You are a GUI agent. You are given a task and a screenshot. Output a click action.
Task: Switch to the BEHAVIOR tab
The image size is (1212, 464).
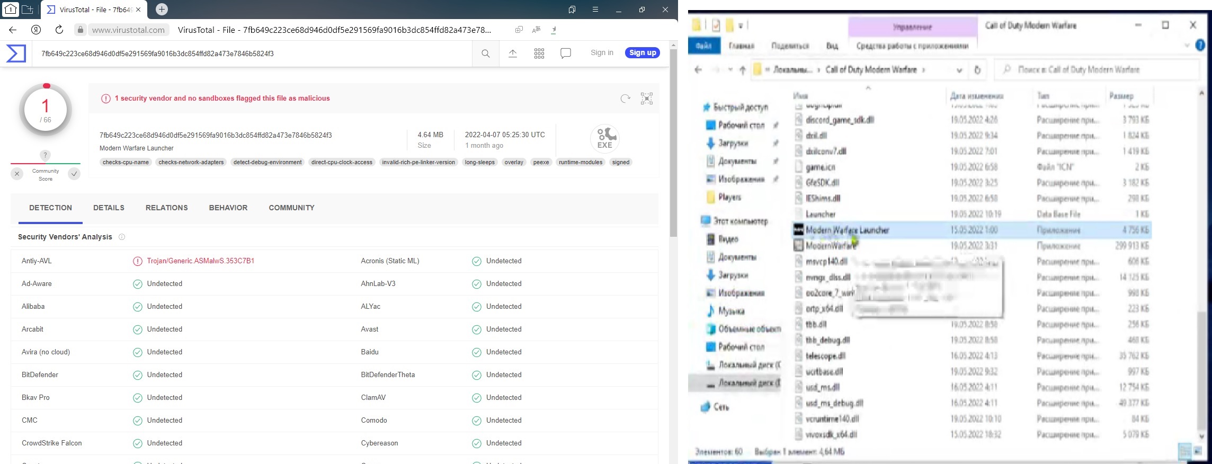coord(228,208)
